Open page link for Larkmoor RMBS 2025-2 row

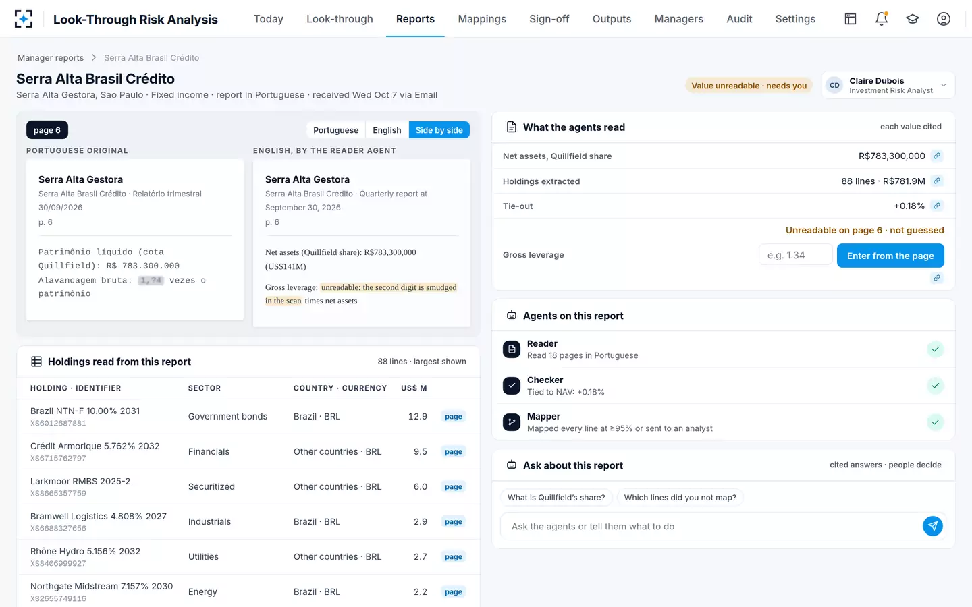[454, 487]
